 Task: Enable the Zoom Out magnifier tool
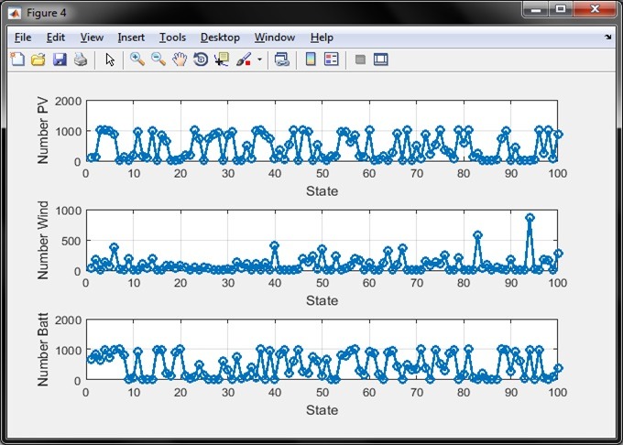point(158,60)
